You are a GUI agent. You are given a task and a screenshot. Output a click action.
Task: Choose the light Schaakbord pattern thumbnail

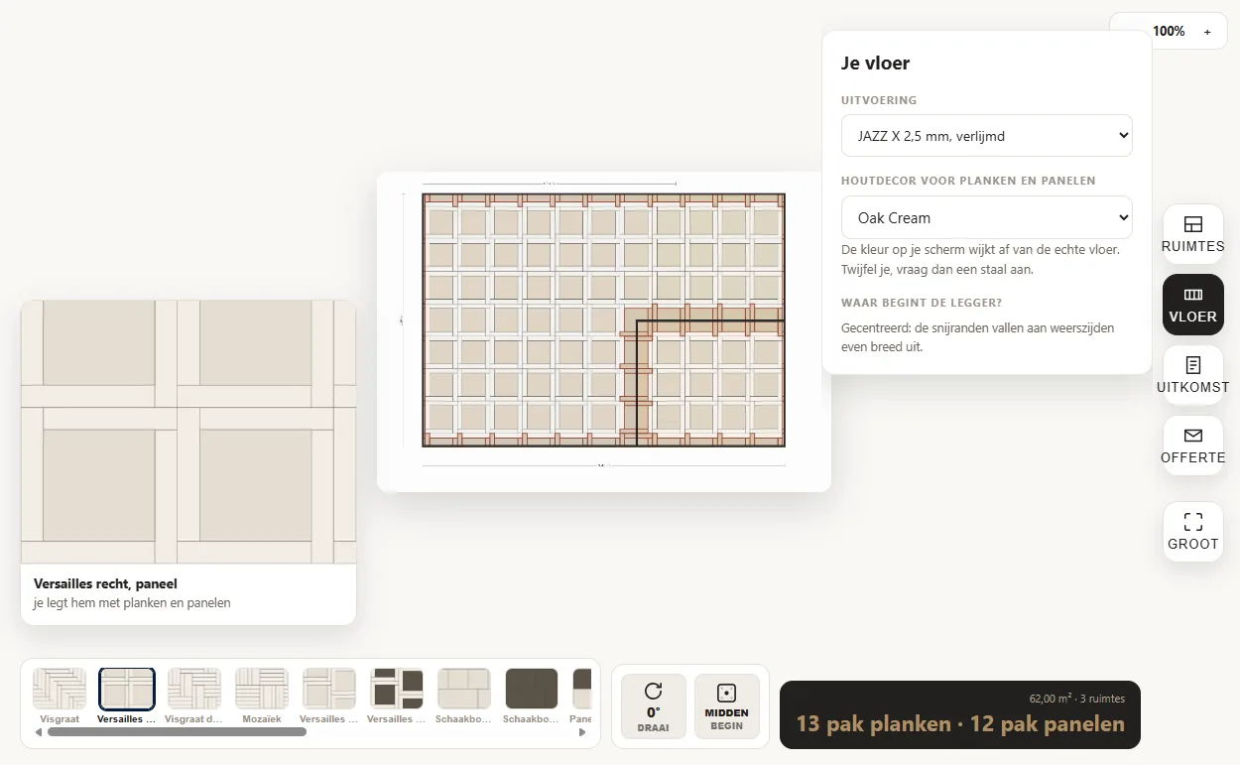click(464, 696)
